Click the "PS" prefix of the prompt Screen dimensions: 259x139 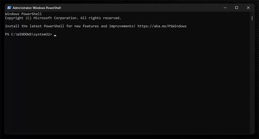[7, 34]
